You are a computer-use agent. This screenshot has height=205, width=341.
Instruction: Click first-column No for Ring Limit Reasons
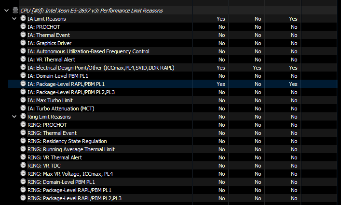click(221, 117)
